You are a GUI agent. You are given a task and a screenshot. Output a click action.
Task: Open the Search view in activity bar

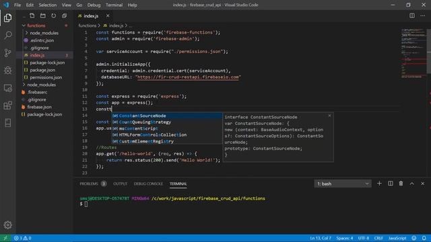(7, 35)
